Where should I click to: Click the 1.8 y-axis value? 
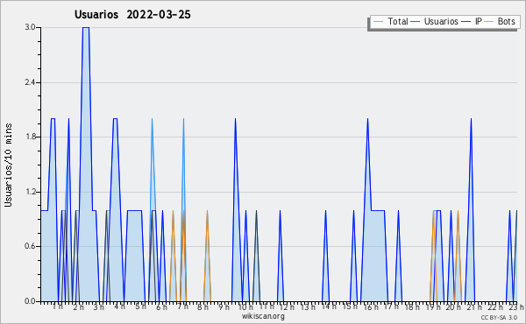(x=30, y=137)
